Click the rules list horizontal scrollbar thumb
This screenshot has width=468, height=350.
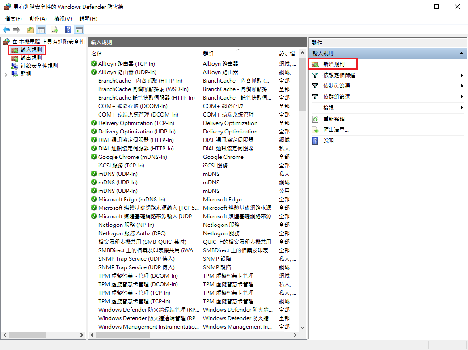pyautogui.click(x=122, y=335)
